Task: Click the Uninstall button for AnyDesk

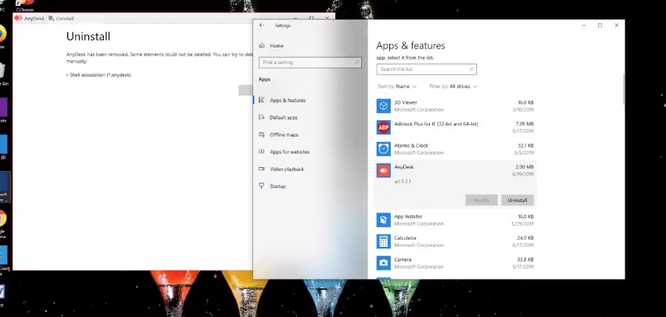Action: 517,200
